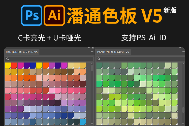
Task: Pick the bright red swatch in the top row
Action: (x=14, y=66)
